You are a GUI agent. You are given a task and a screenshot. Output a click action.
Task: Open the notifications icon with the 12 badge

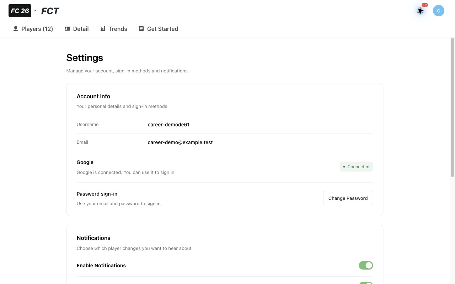[x=421, y=11]
